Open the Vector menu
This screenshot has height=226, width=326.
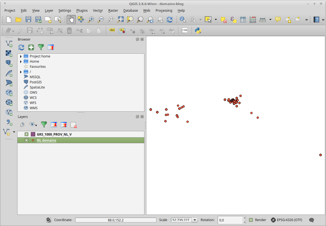point(98,11)
